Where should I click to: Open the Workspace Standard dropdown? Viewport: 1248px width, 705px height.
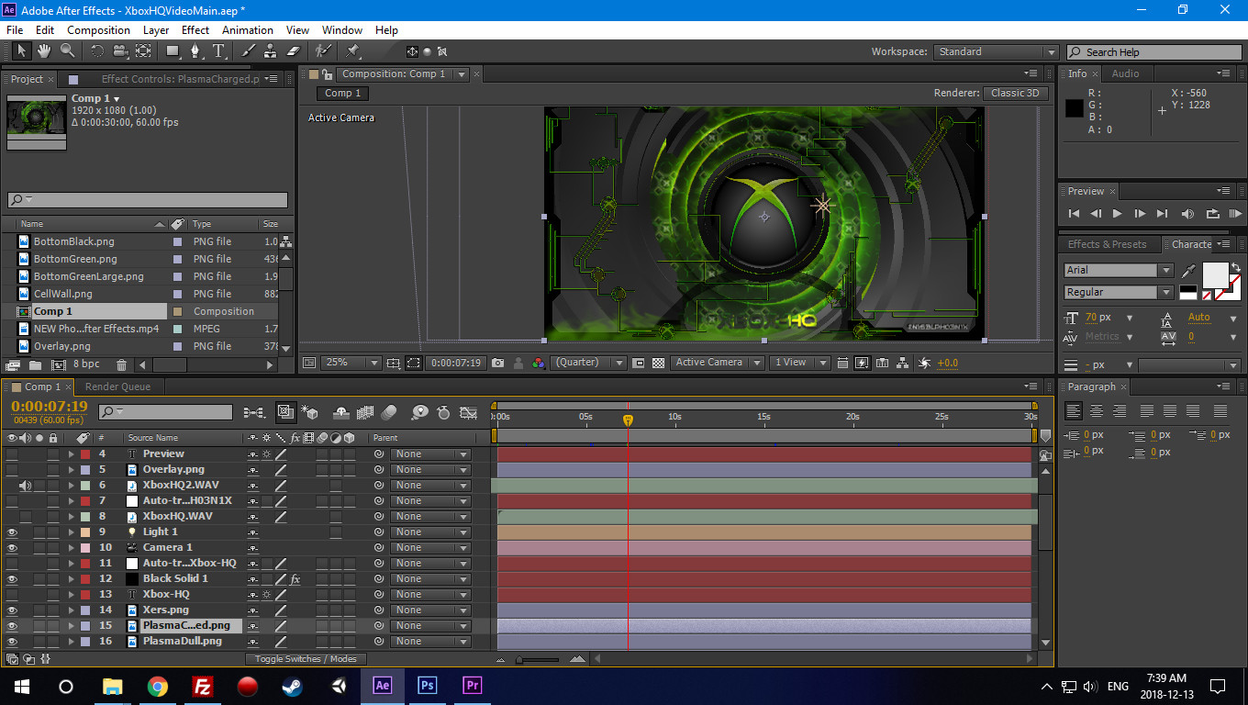pyautogui.click(x=997, y=52)
